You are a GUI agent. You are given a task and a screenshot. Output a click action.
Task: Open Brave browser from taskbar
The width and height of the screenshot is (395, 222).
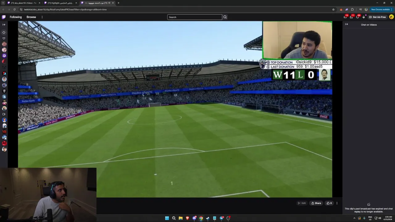click(187, 218)
